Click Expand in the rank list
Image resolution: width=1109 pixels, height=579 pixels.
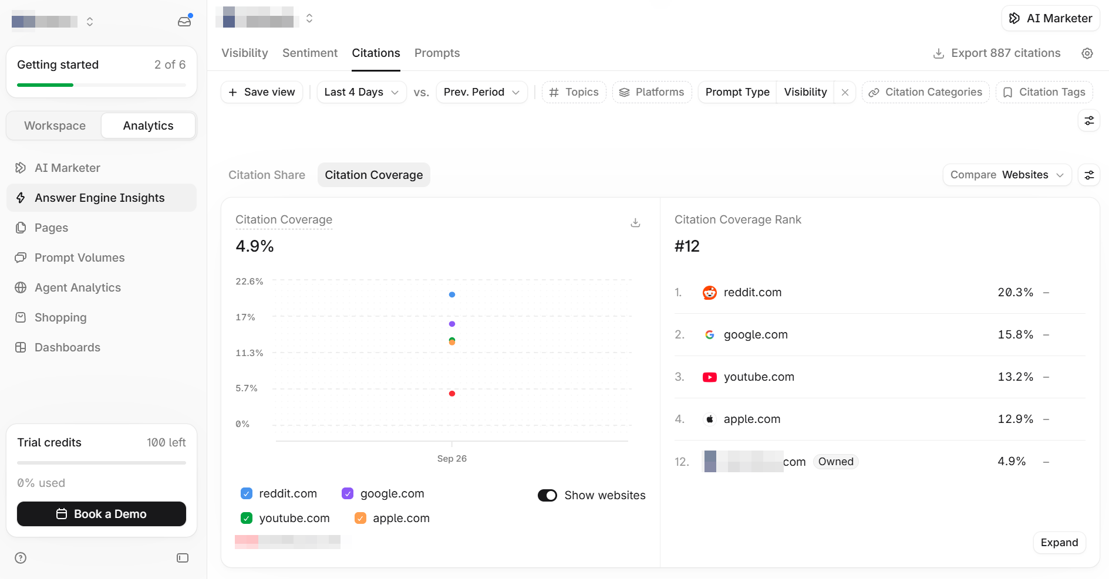[1059, 543]
